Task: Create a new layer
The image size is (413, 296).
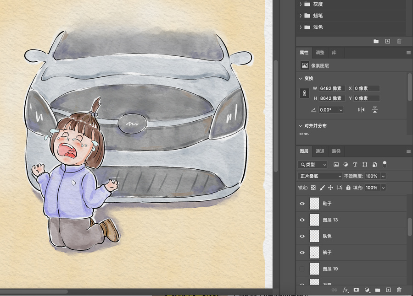Action: 388,290
